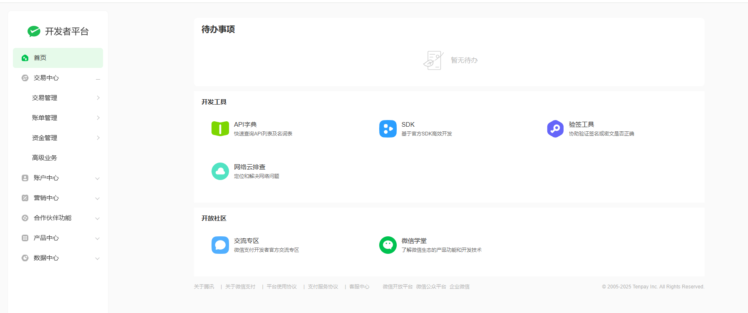The height and width of the screenshot is (313, 748).
Task: Click the 产品中心 sidebar icon
Action: click(25, 238)
